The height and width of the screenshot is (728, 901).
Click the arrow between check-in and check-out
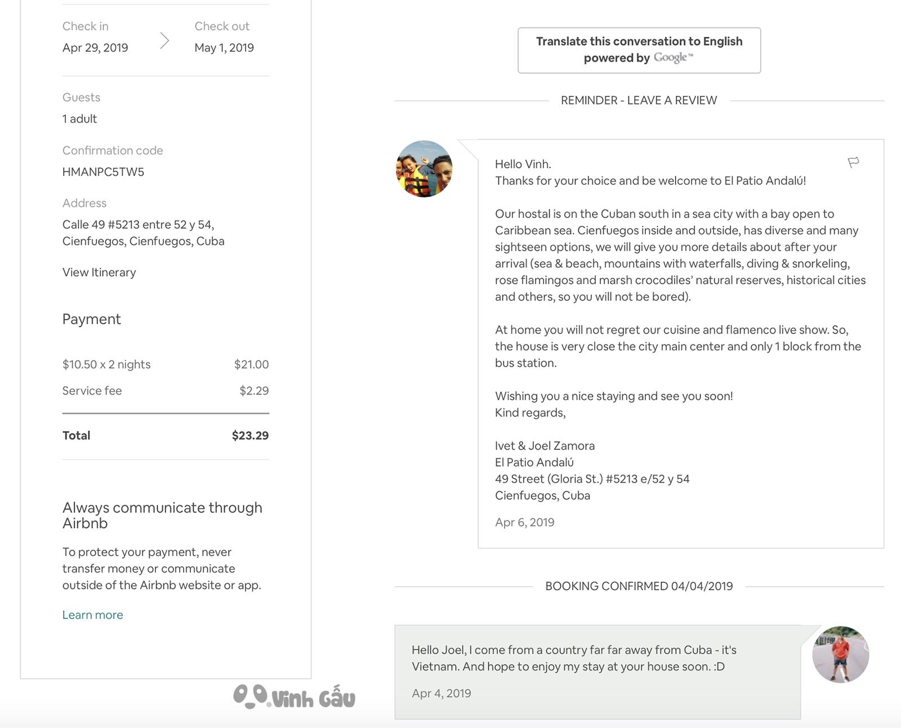164,41
